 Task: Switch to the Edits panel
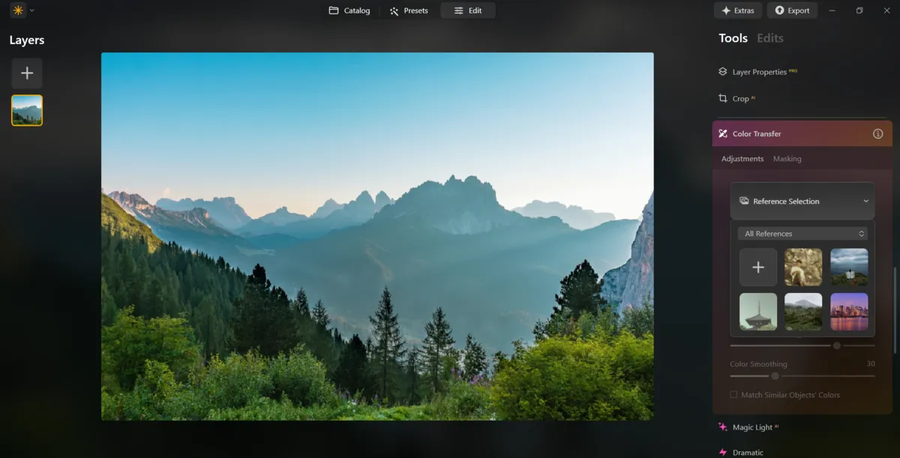(769, 37)
